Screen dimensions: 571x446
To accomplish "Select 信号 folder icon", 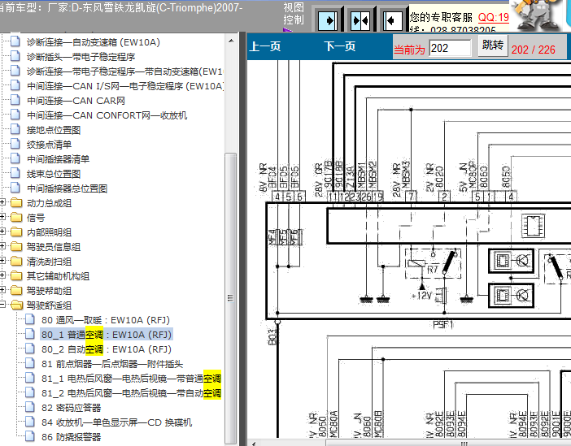I will coord(16,217).
